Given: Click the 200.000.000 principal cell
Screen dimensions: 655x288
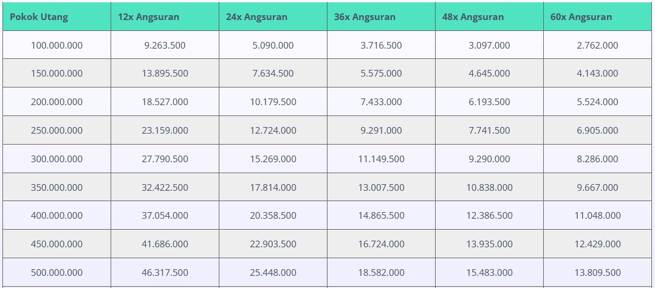Looking at the screenshot, I should point(57,102).
